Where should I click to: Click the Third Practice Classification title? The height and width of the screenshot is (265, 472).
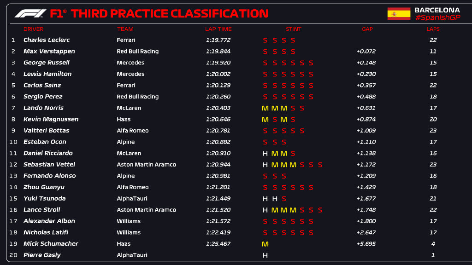pyautogui.click(x=170, y=13)
